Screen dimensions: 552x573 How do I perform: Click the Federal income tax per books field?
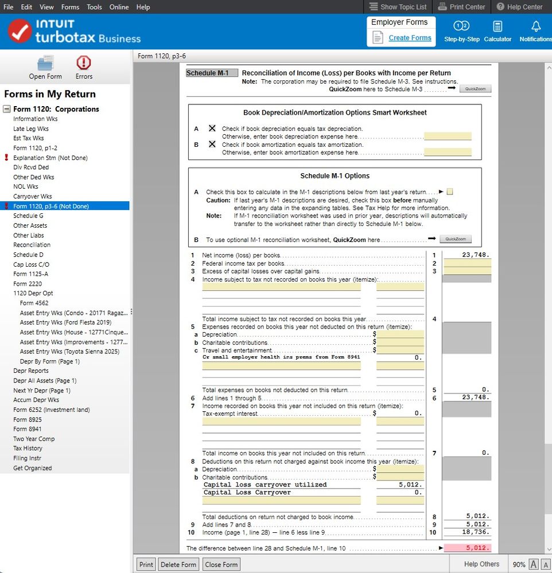(x=467, y=263)
